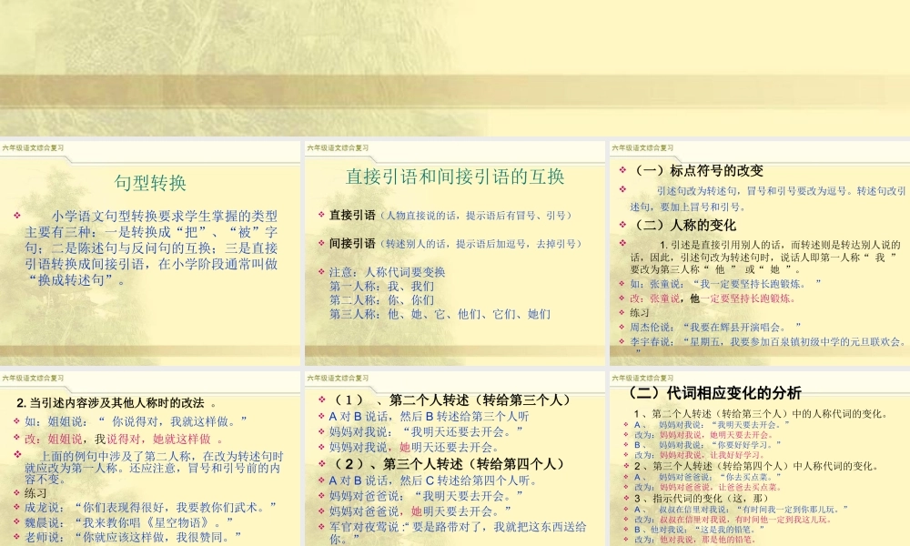
Task: Select the paragraph 1. 引述是直接引用别人的话
Action: 765,257
